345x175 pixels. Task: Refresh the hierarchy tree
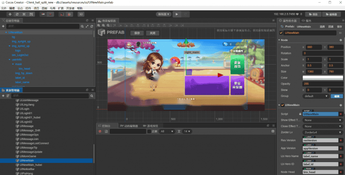(92, 26)
